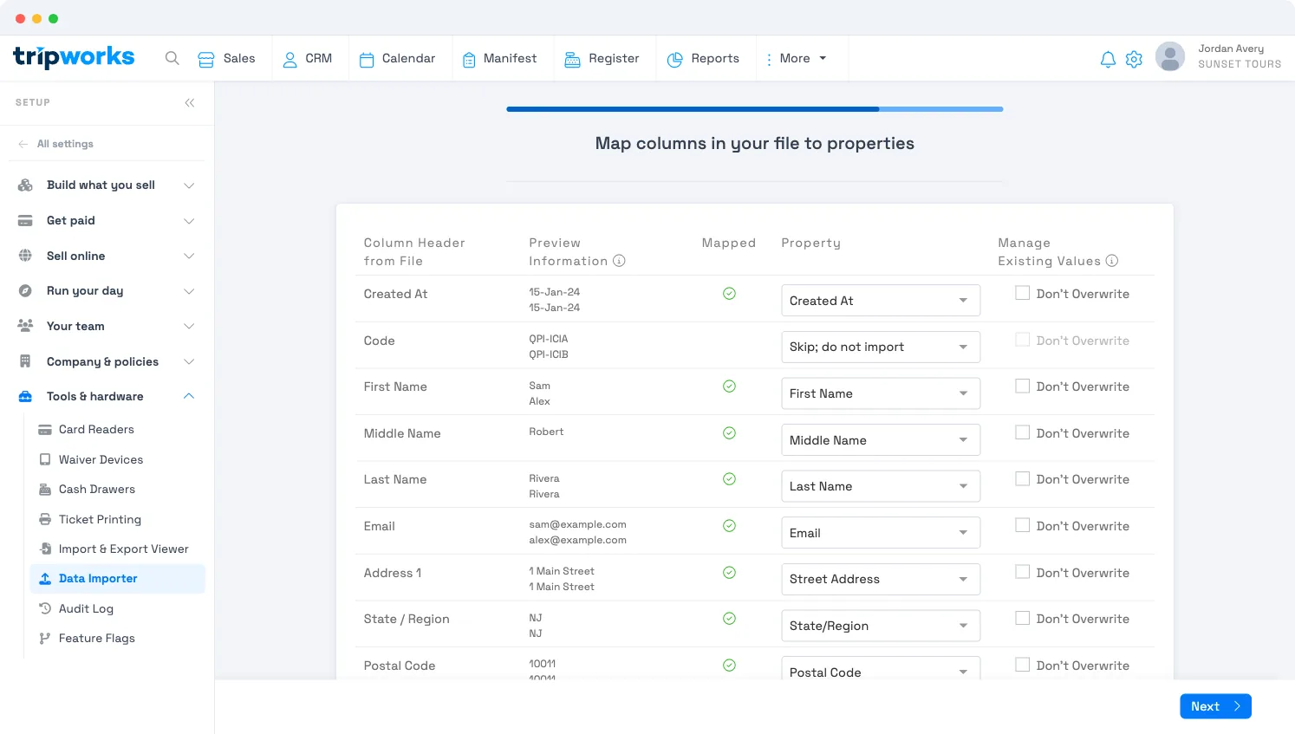Click the Jordan Avery Sunset Tours name

click(x=1240, y=56)
